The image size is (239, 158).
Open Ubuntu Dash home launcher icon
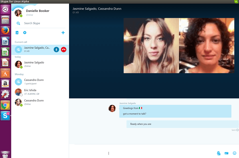[5, 9]
